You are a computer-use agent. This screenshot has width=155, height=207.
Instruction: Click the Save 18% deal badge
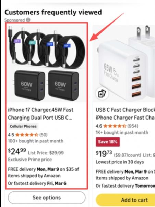pyautogui.click(x=108, y=142)
